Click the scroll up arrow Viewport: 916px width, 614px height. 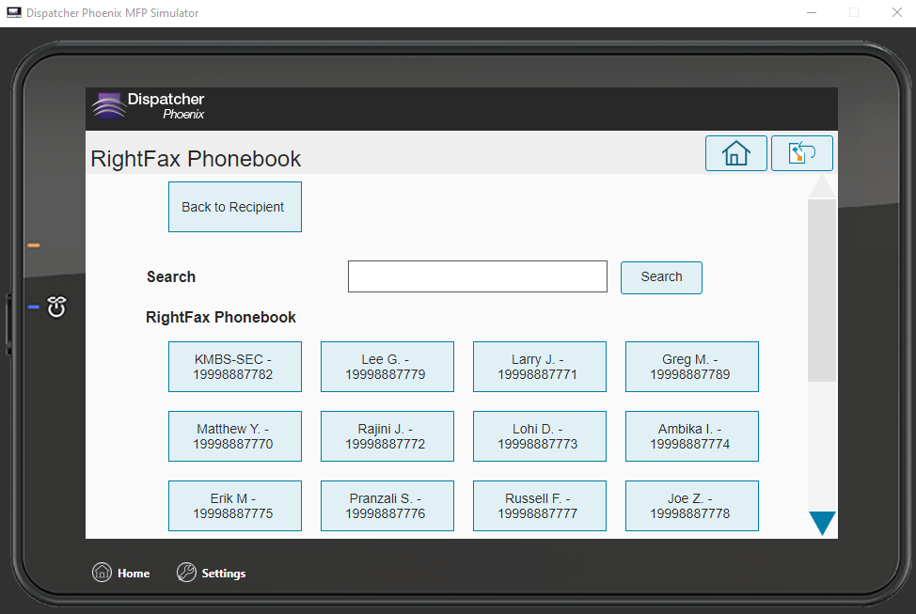pyautogui.click(x=822, y=186)
